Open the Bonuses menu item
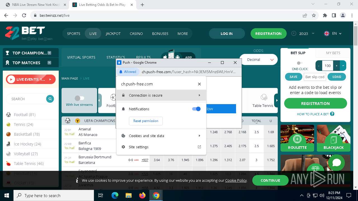This screenshot has width=358, height=201. [160, 33]
